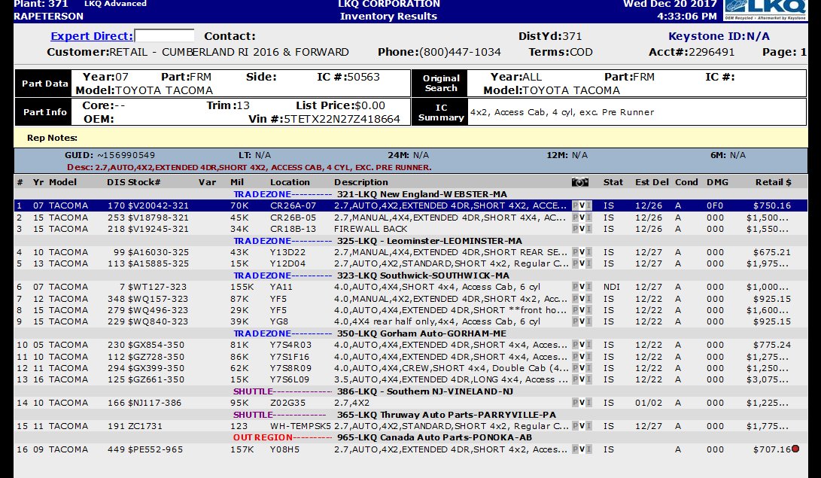Click the 01/02 estimated delivery date
This screenshot has height=478, width=821.
[648, 403]
